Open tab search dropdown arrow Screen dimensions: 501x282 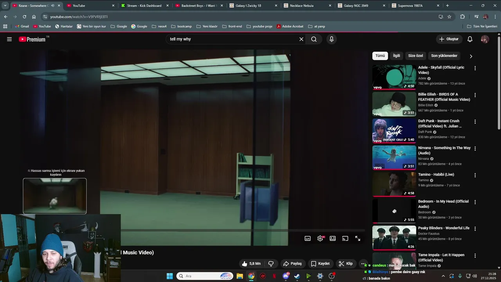[5, 5]
